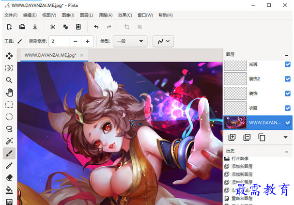
Task: Select the Eraser tool
Action: 9,177
